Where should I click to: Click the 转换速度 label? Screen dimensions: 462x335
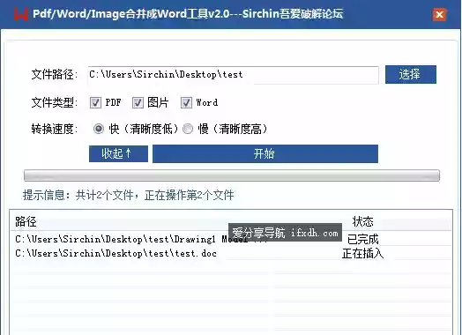coord(55,129)
